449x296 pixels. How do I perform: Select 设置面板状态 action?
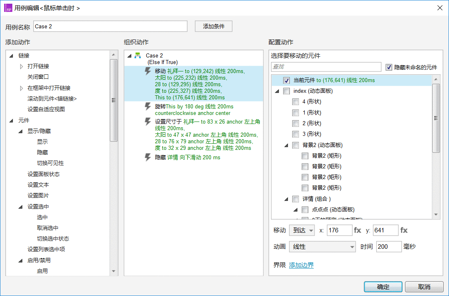[44, 174]
